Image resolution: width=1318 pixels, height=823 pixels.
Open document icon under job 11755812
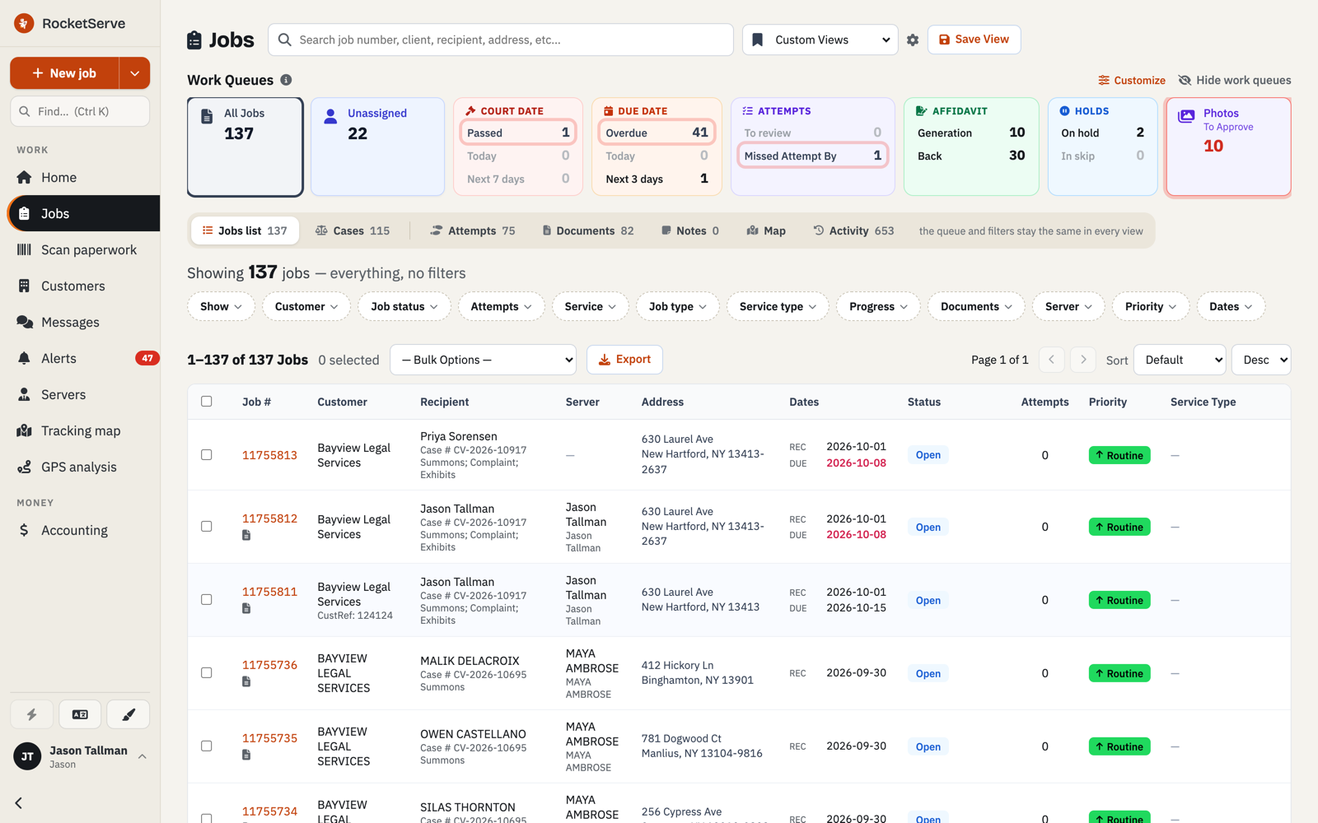(246, 535)
